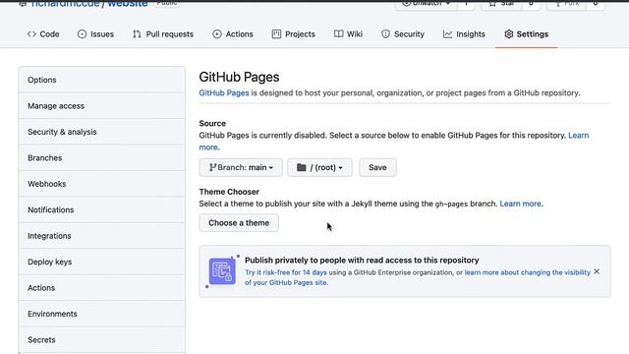Click the Save button
This screenshot has height=354, width=629.
[377, 167]
